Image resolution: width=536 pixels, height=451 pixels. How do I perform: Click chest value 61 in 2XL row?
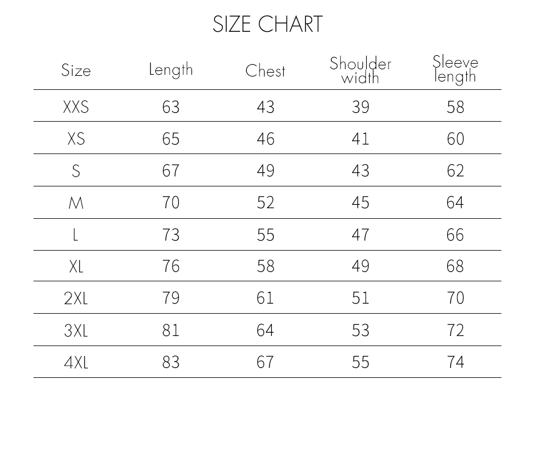pos(266,299)
